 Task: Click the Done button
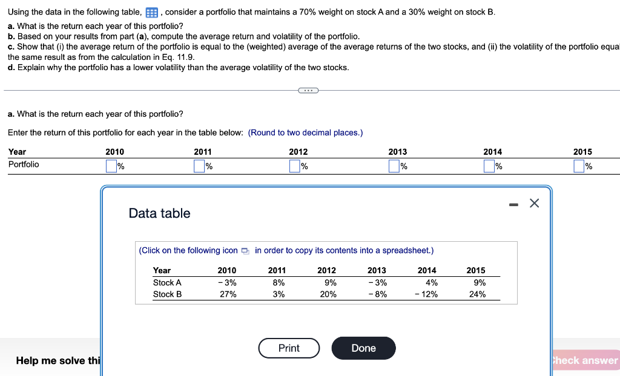(x=363, y=348)
